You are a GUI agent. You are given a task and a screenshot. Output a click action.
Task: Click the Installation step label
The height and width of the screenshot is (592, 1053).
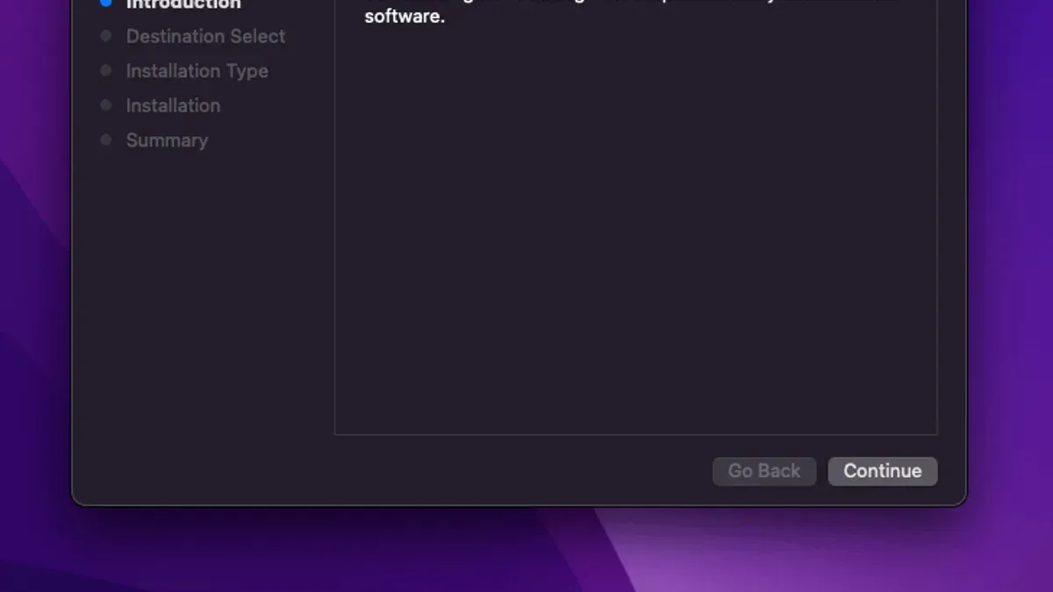173,105
